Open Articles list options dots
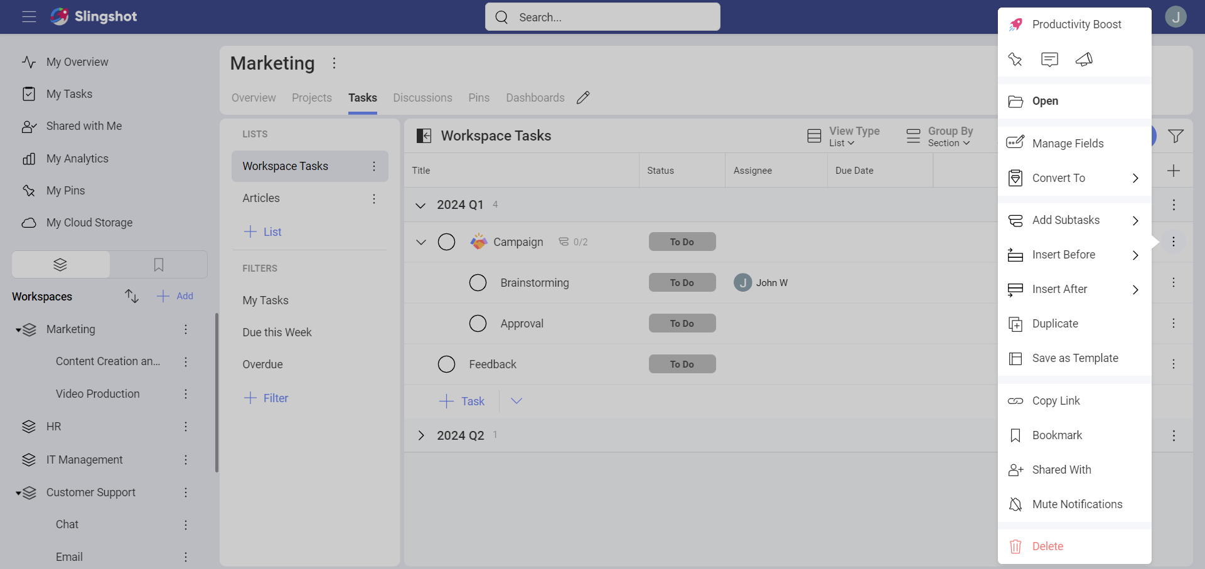 pyautogui.click(x=374, y=199)
